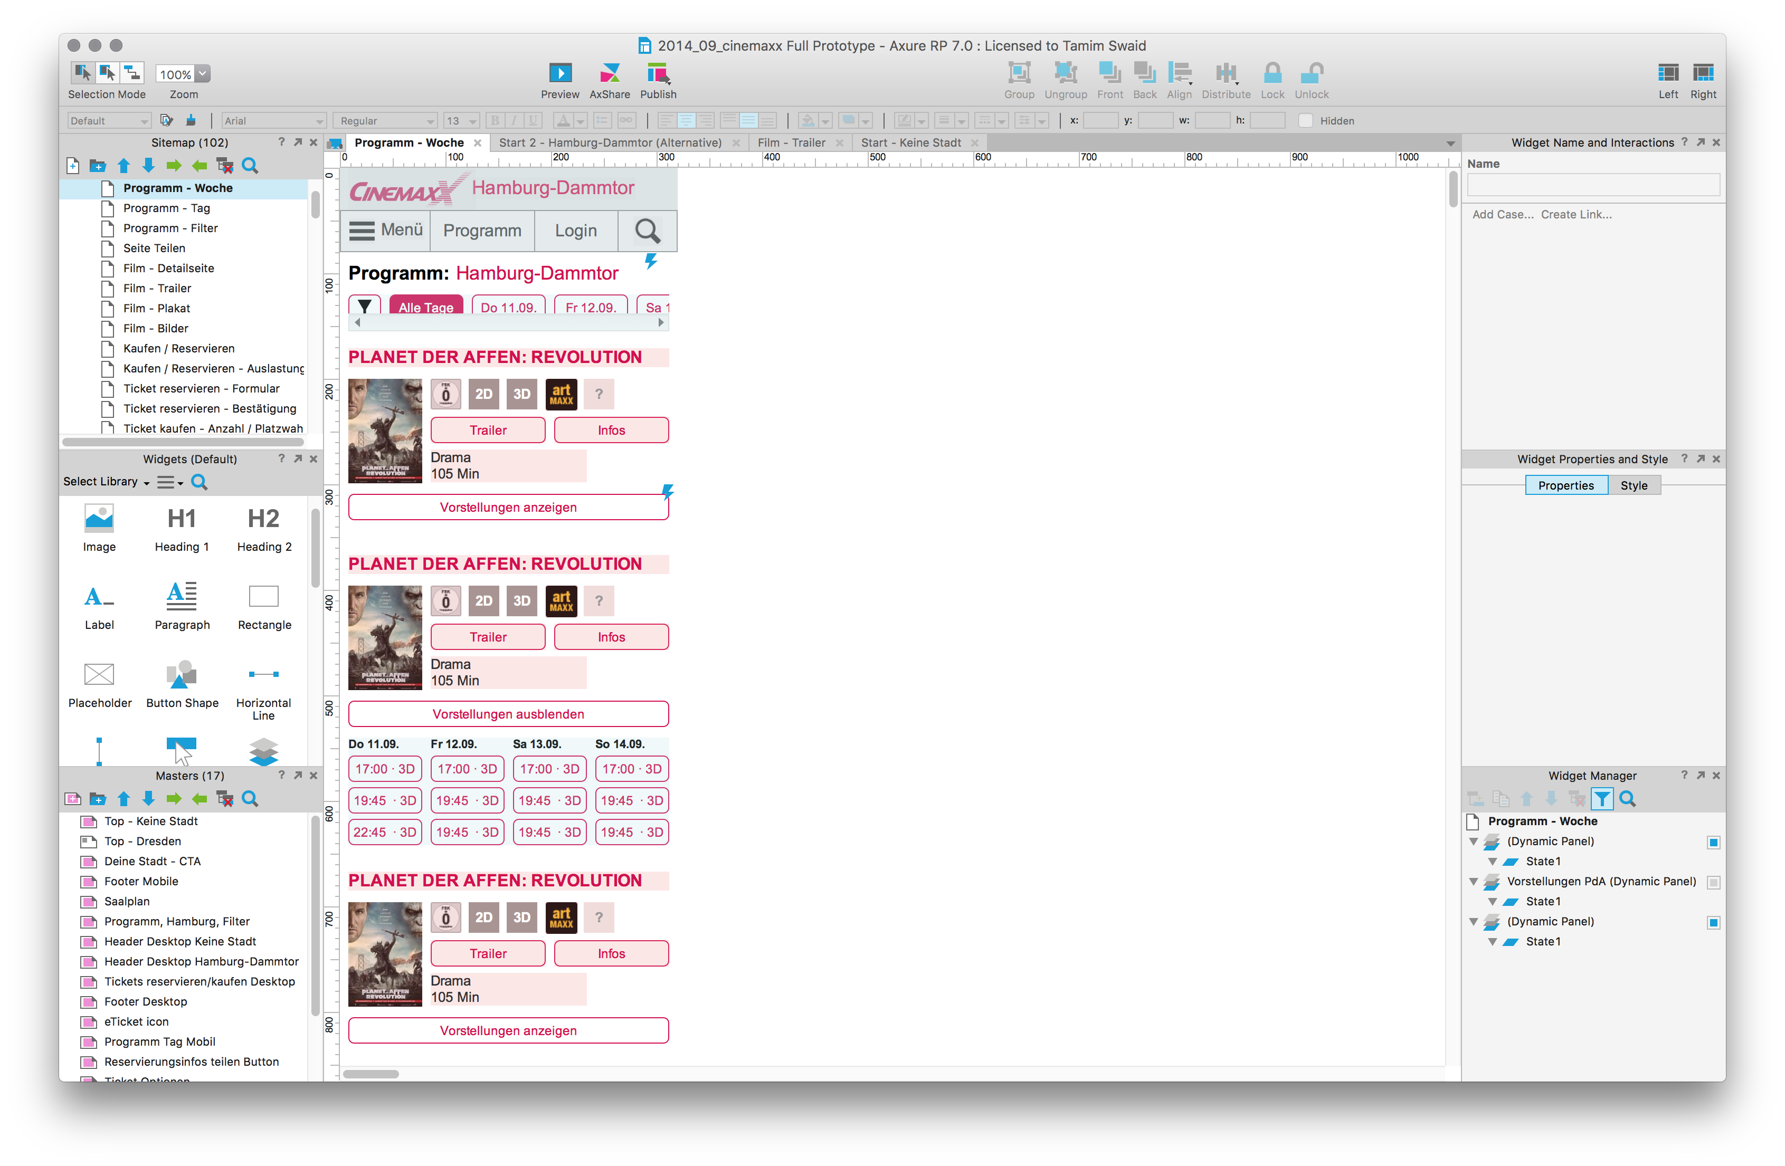Screen dimensions: 1785x1166
Task: Open AxShare from the toolbar
Action: (x=609, y=73)
